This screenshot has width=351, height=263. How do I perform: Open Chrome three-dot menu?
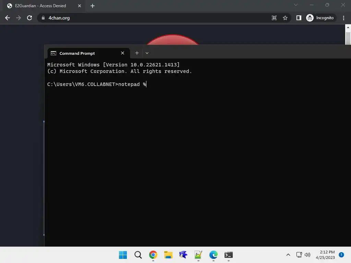(343, 18)
